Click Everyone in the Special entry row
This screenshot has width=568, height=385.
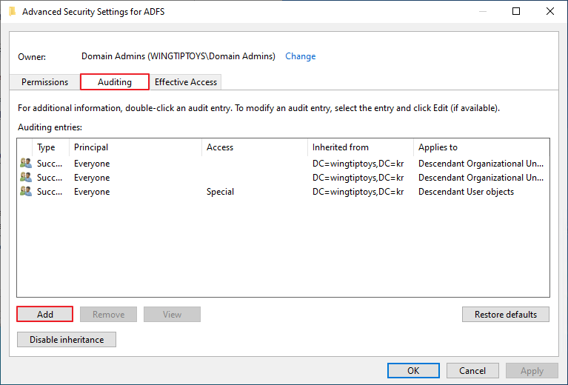point(92,192)
